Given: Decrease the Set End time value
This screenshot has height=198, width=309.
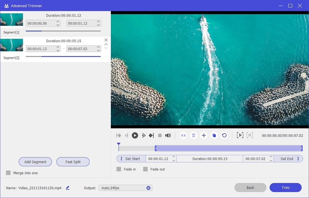Looking at the screenshot, I should point(271,161).
